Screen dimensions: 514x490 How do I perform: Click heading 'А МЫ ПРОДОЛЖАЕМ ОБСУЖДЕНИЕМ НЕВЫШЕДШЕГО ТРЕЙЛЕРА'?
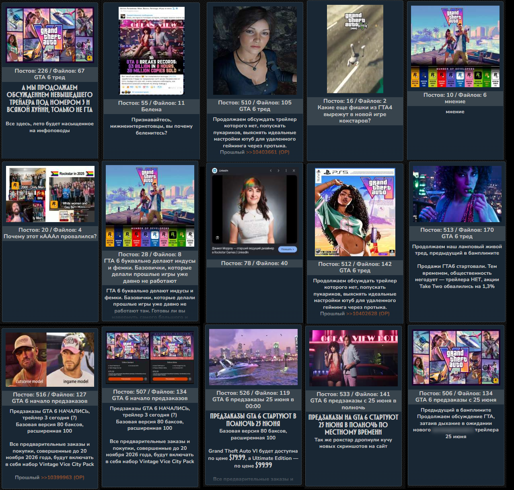point(50,98)
